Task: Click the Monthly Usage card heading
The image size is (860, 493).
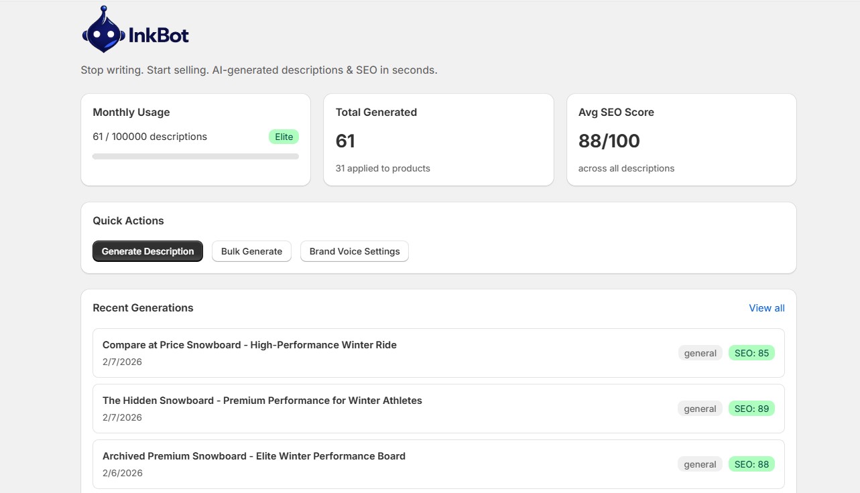Action: click(131, 112)
